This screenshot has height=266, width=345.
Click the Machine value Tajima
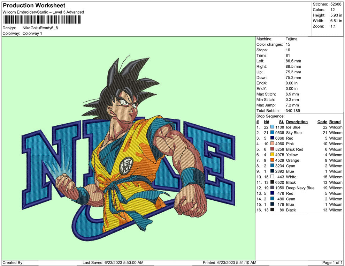tap(291, 39)
